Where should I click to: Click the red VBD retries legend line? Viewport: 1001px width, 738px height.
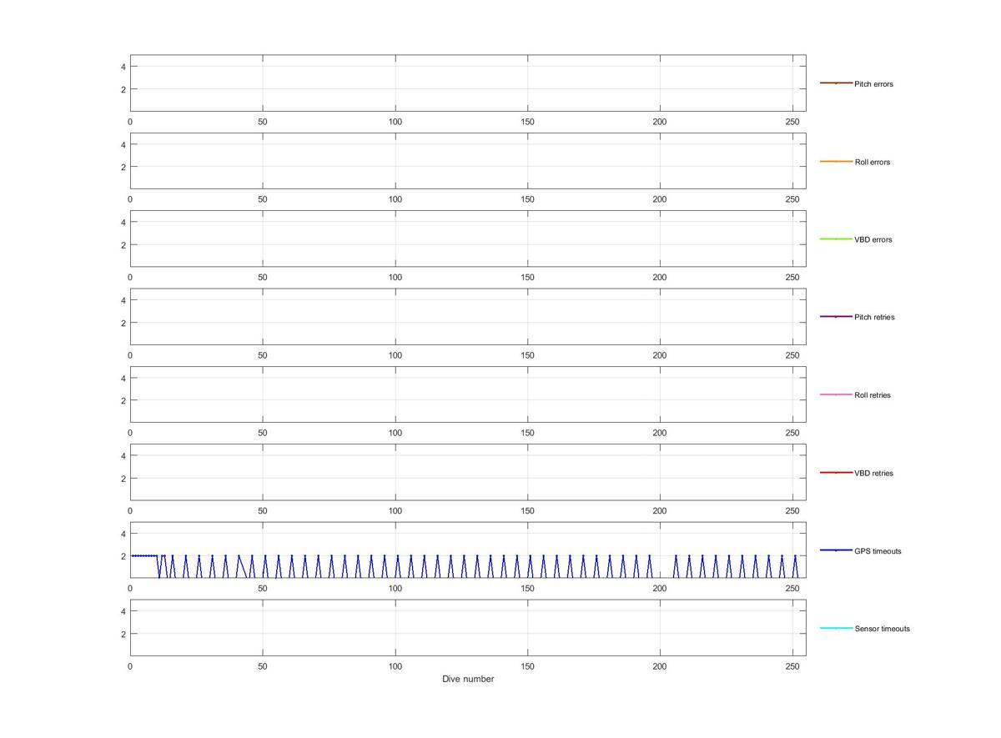point(836,472)
